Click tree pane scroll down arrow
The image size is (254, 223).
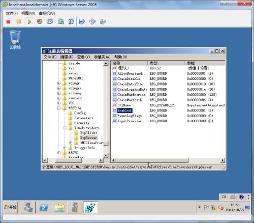[x=106, y=155]
